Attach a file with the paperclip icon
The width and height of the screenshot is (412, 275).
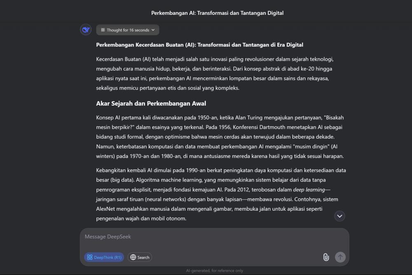tap(326, 257)
